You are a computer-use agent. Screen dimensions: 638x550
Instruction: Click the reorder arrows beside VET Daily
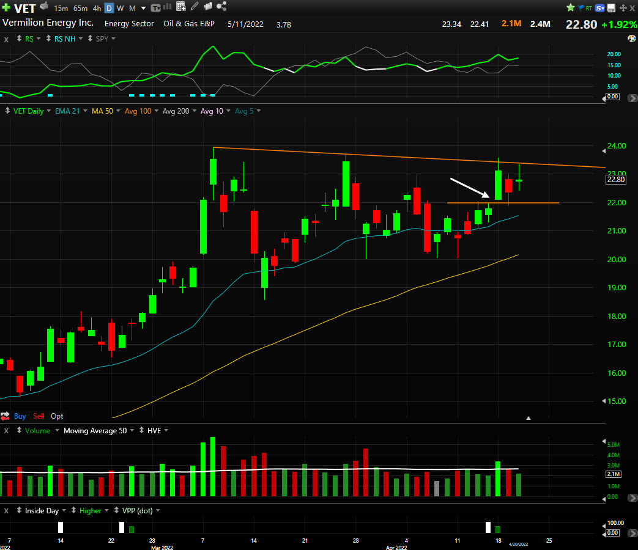(7, 111)
